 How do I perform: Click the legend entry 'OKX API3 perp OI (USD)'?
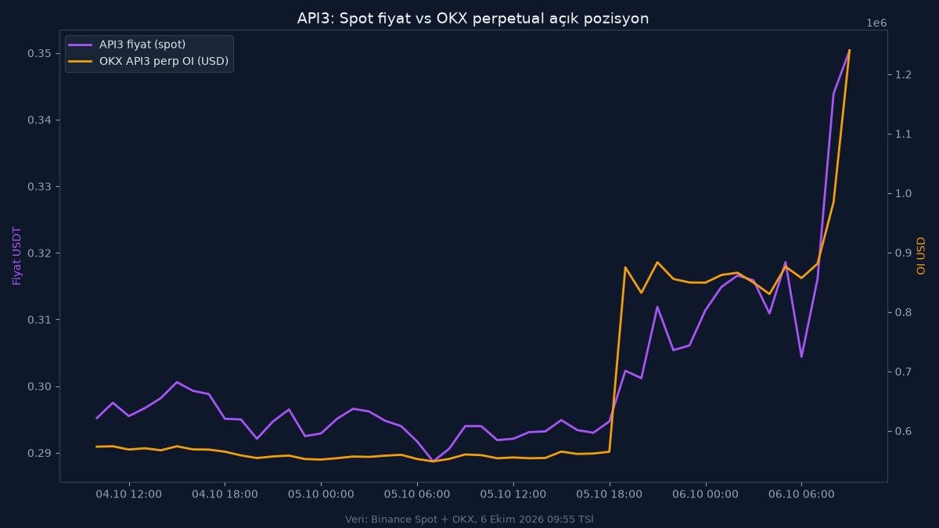[x=164, y=61]
